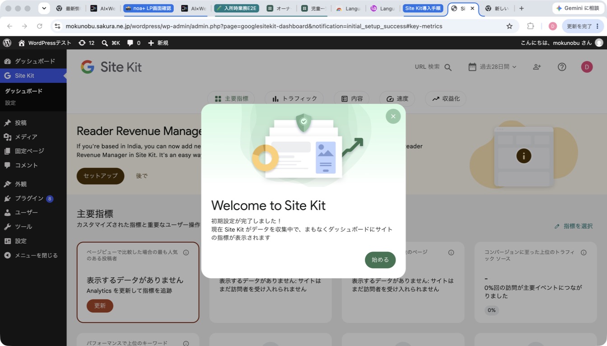Click the add user icon in Site Kit header
This screenshot has width=607, height=346.
coord(537,67)
